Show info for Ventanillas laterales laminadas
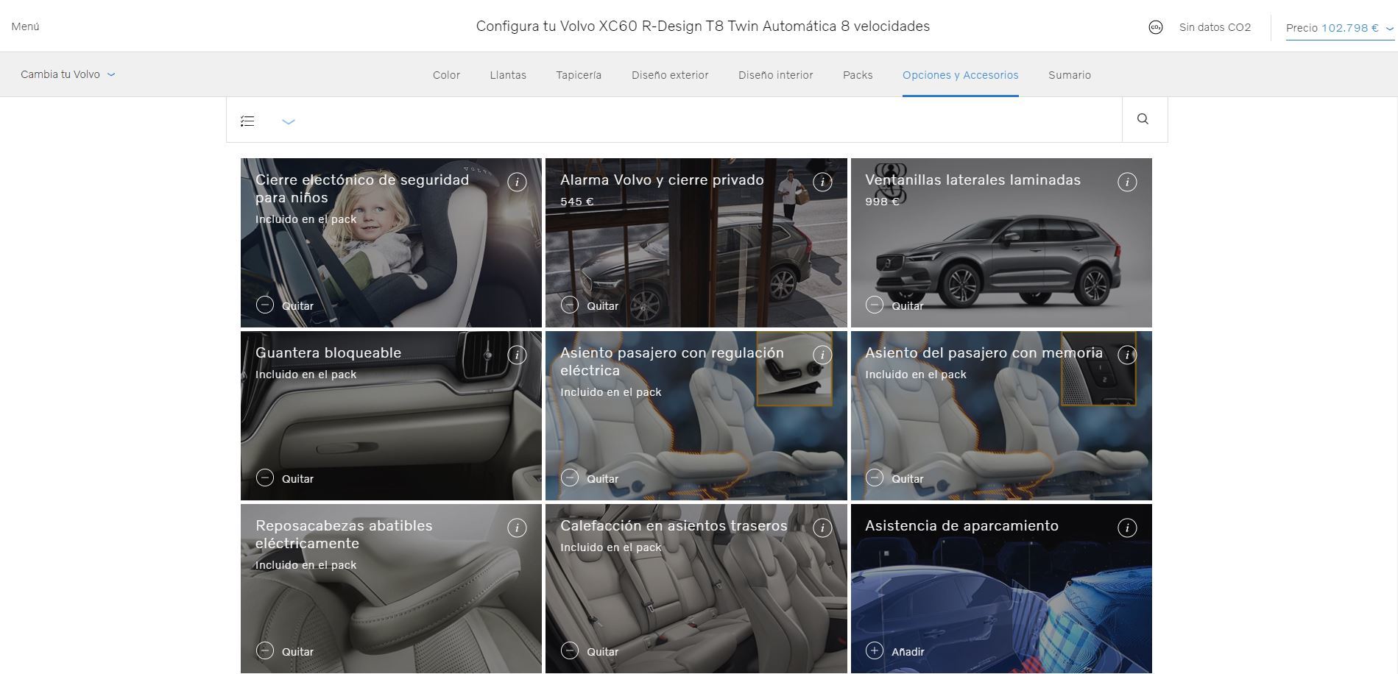This screenshot has height=674, width=1398. tap(1126, 182)
